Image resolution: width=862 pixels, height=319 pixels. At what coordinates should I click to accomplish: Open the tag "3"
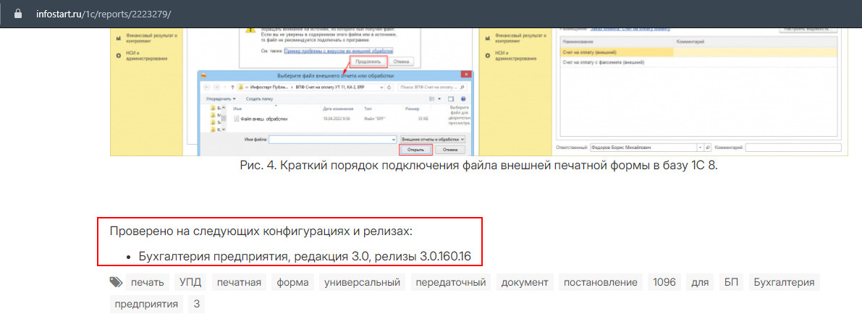(197, 305)
